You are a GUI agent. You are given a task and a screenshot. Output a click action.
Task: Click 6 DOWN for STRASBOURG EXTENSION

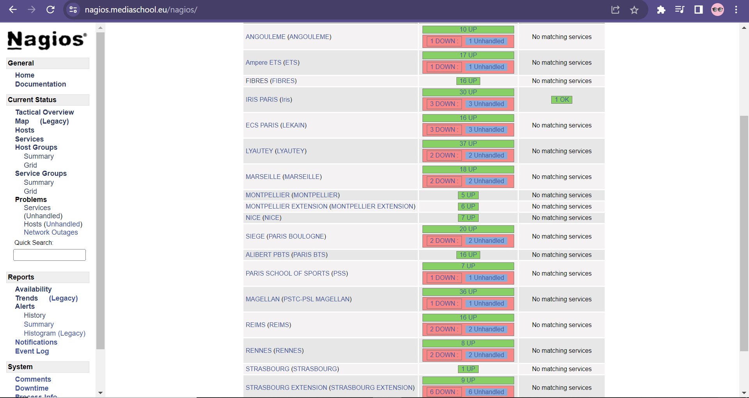[x=444, y=392]
